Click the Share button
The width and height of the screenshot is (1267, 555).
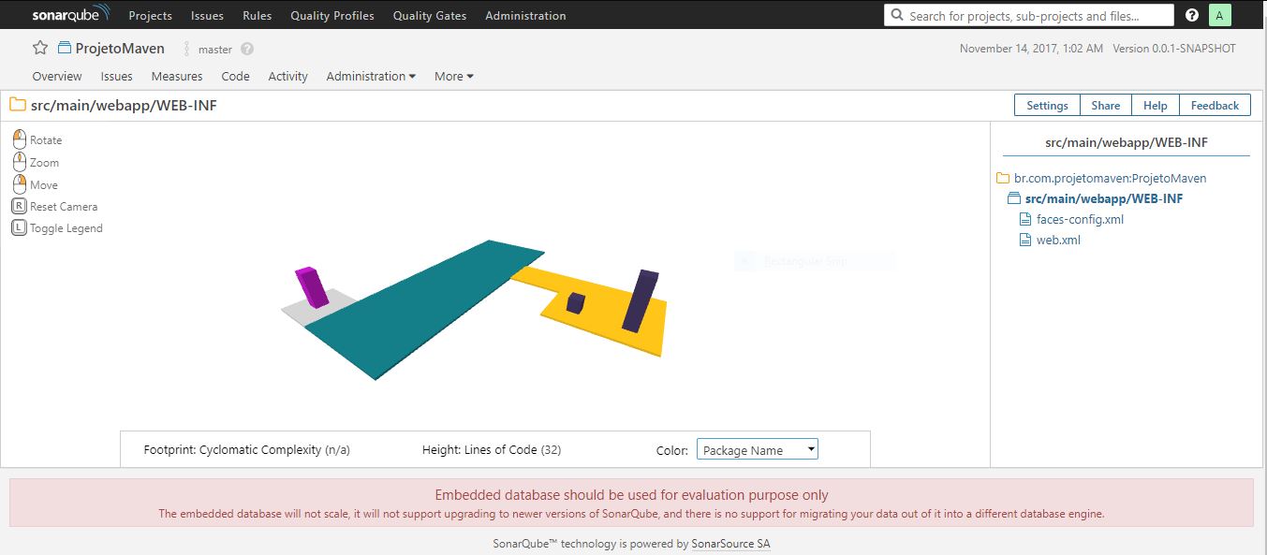click(x=1105, y=105)
